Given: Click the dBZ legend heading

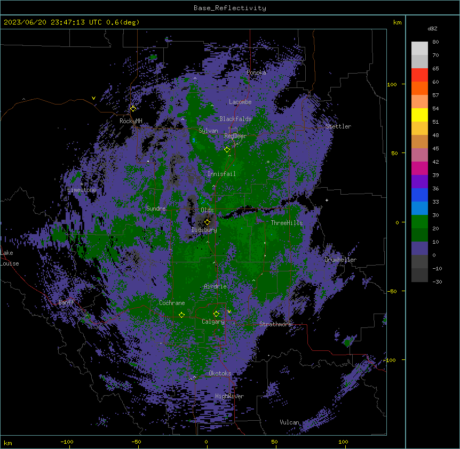Looking at the screenshot, I should (x=432, y=29).
